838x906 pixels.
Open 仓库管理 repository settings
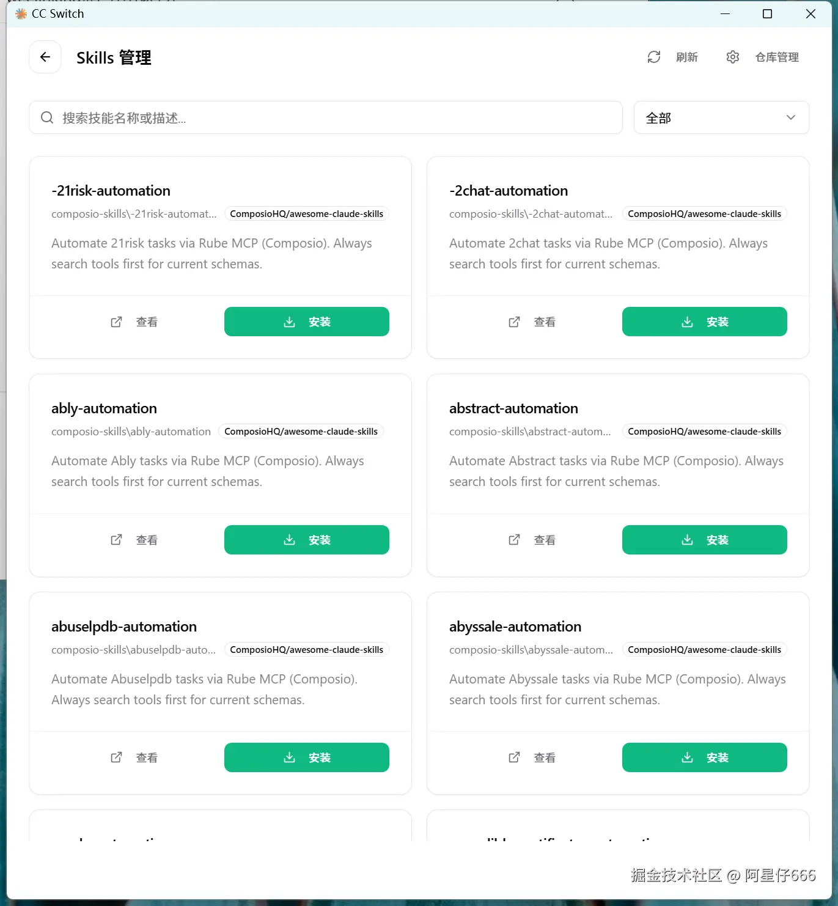777,57
